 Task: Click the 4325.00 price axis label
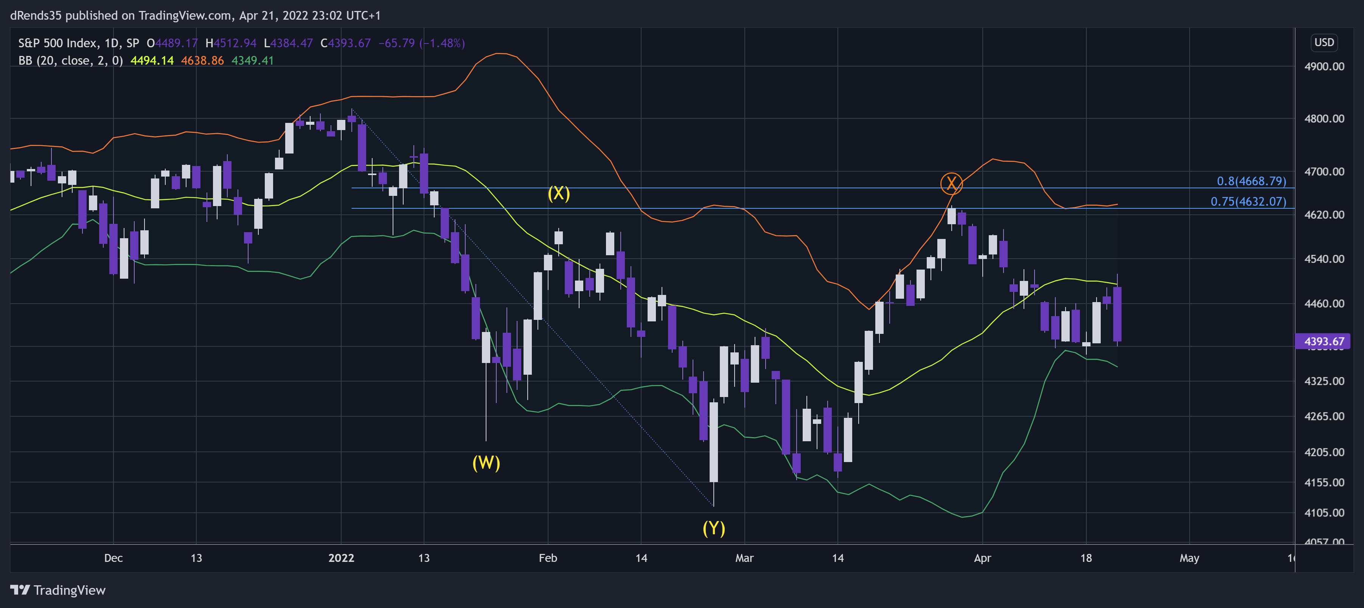tap(1324, 381)
